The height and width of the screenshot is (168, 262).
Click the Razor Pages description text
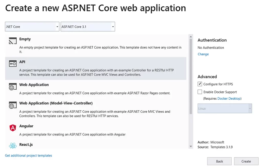pyautogui.click(x=95, y=93)
